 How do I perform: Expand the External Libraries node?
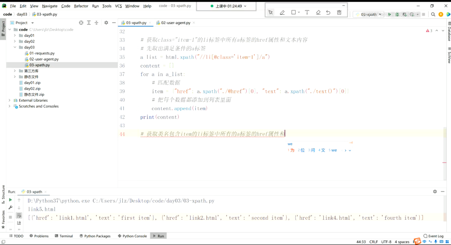[10, 100]
